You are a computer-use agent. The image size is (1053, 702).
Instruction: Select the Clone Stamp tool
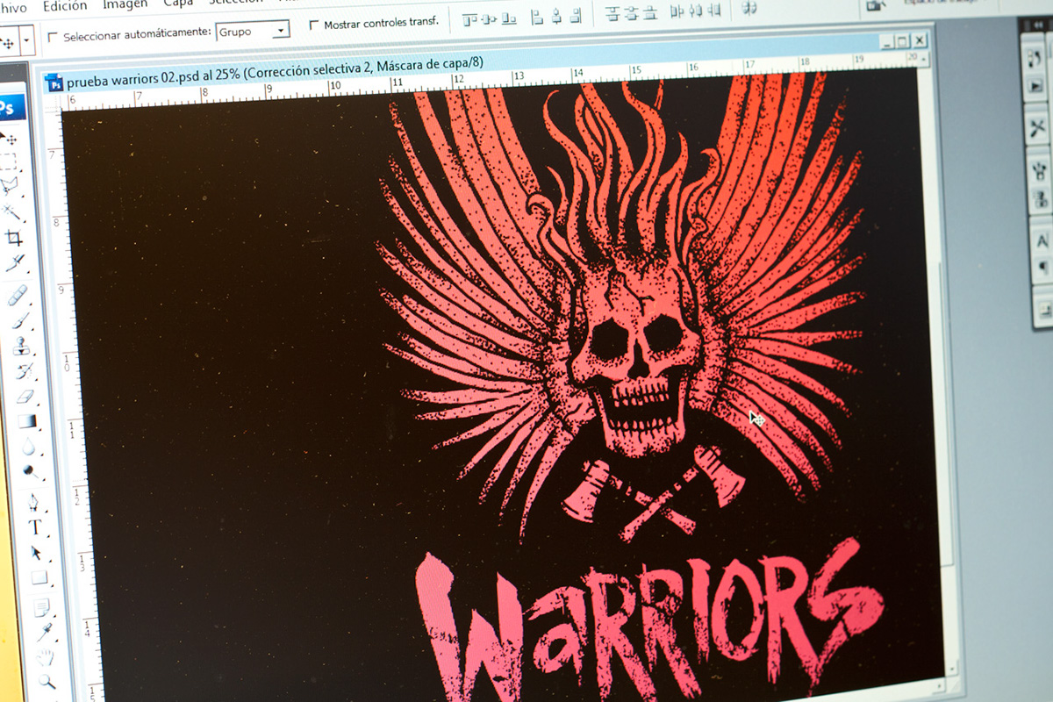(21, 346)
